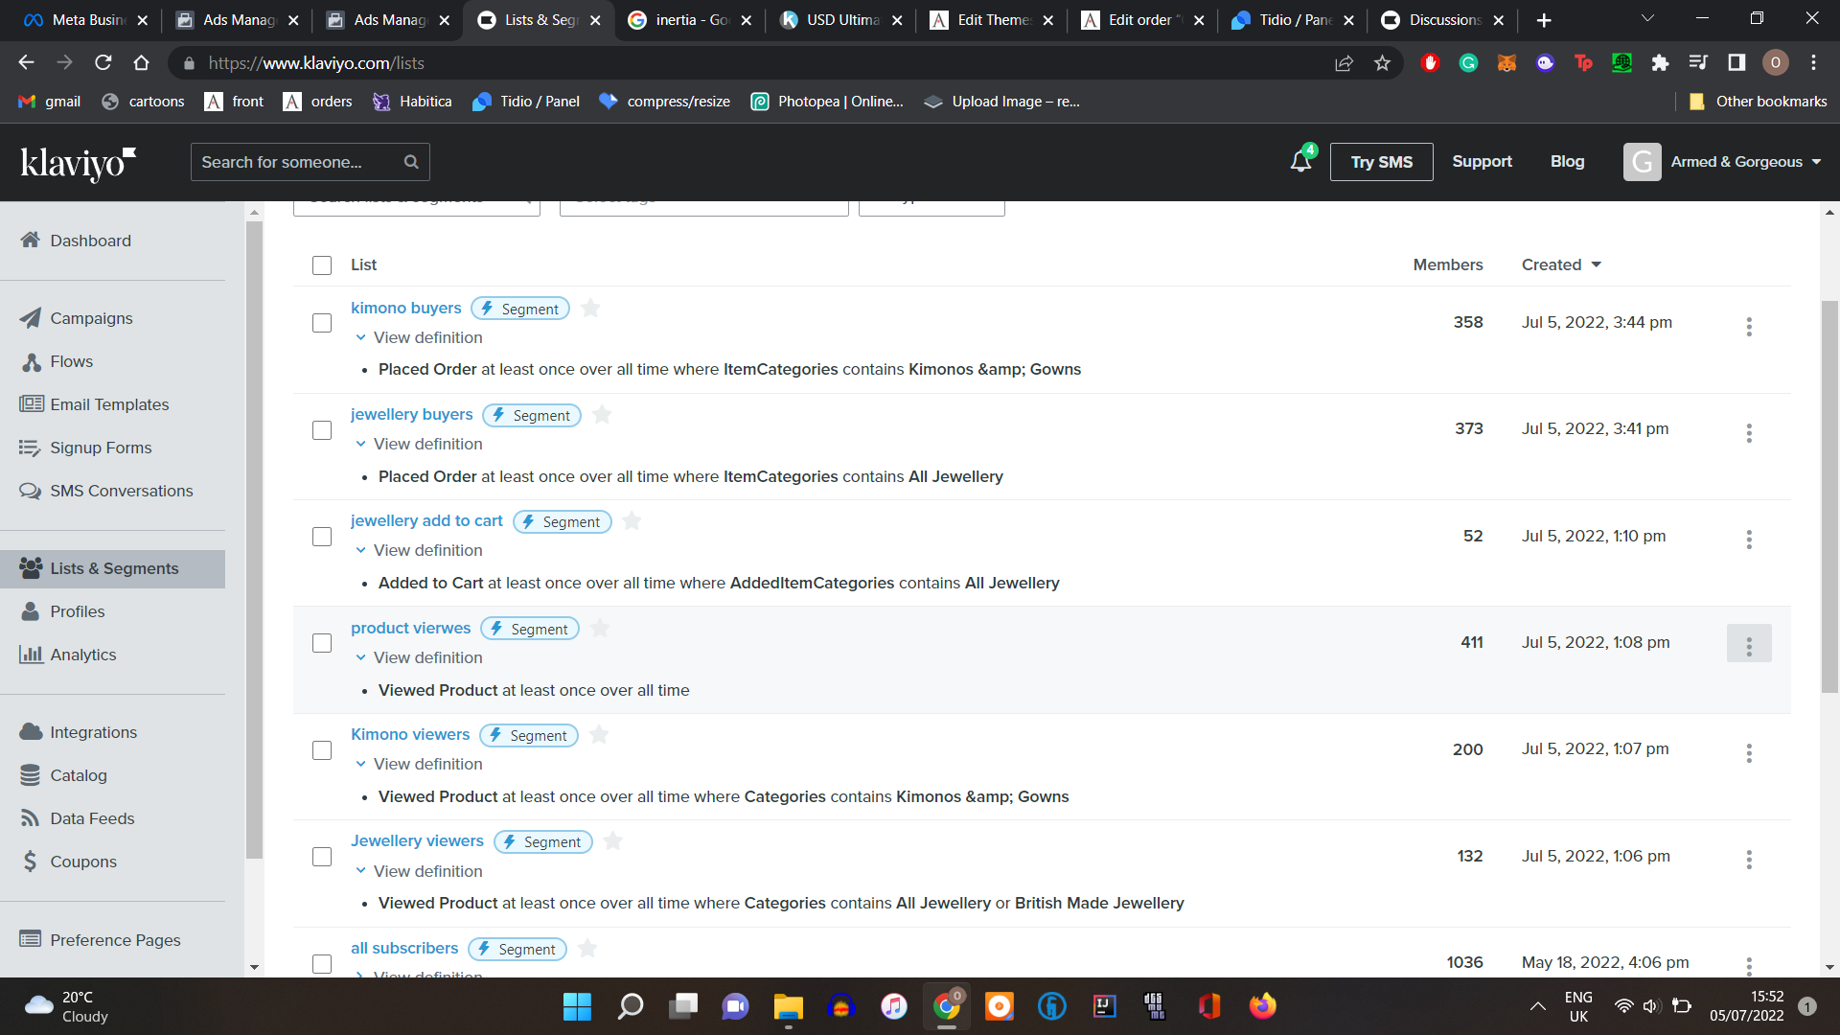1840x1035 pixels.
Task: Toggle the select-all List checkbox in the table header
Action: click(x=322, y=265)
